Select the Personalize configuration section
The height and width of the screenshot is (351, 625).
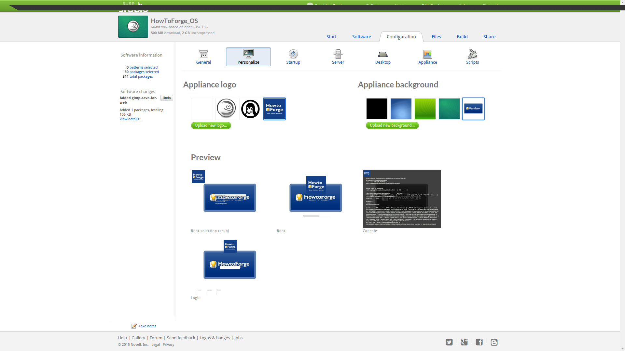pyautogui.click(x=248, y=57)
